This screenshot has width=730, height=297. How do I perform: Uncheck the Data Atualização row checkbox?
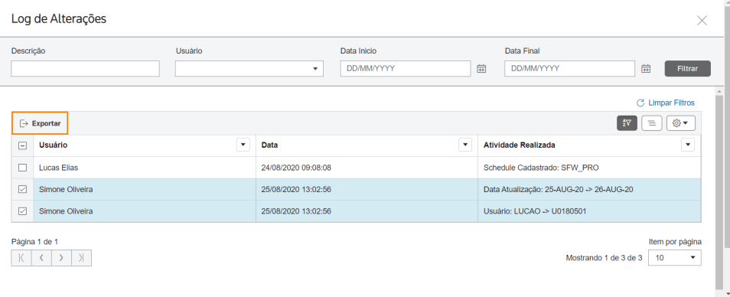click(22, 190)
